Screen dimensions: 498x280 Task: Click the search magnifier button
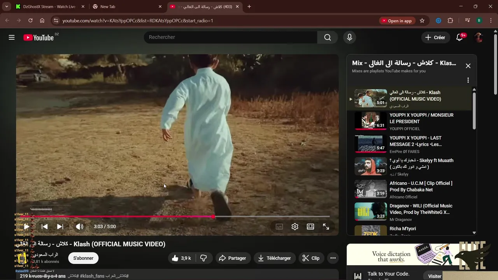click(328, 37)
